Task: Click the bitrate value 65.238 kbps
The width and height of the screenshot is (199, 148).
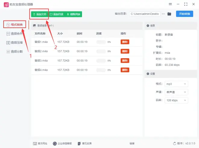Action: tap(172, 65)
